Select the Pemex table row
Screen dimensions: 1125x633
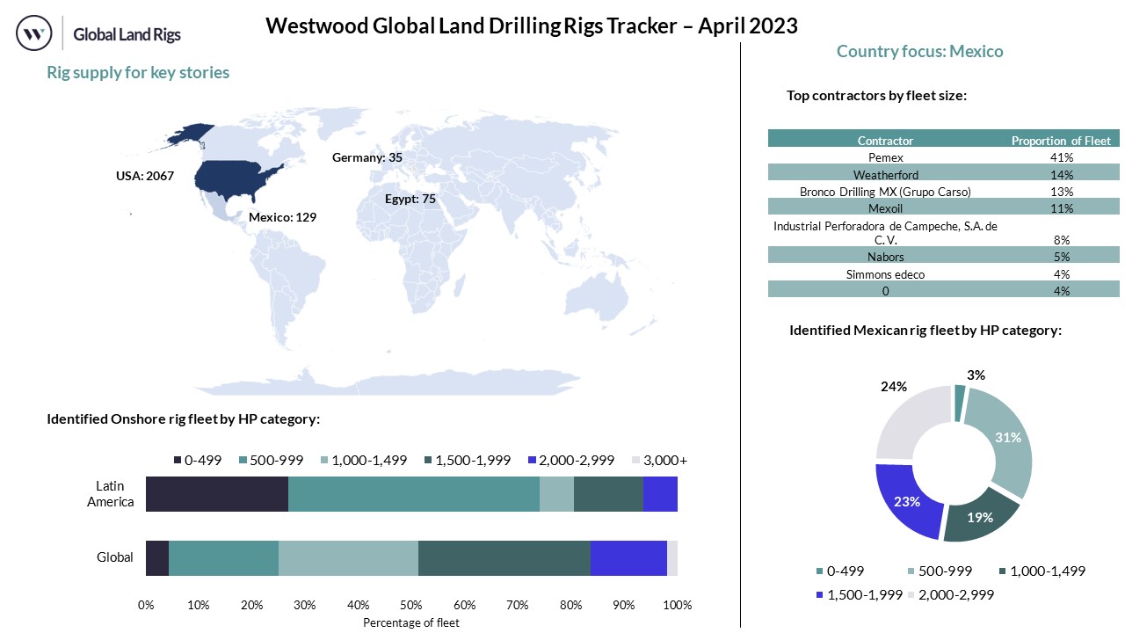click(943, 156)
